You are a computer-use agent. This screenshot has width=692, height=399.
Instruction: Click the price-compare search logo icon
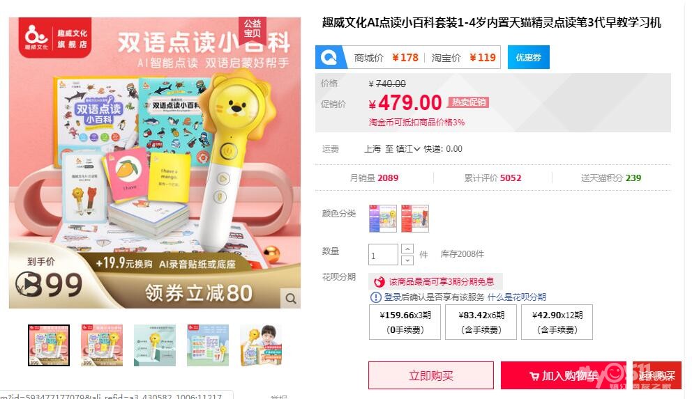[329, 57]
